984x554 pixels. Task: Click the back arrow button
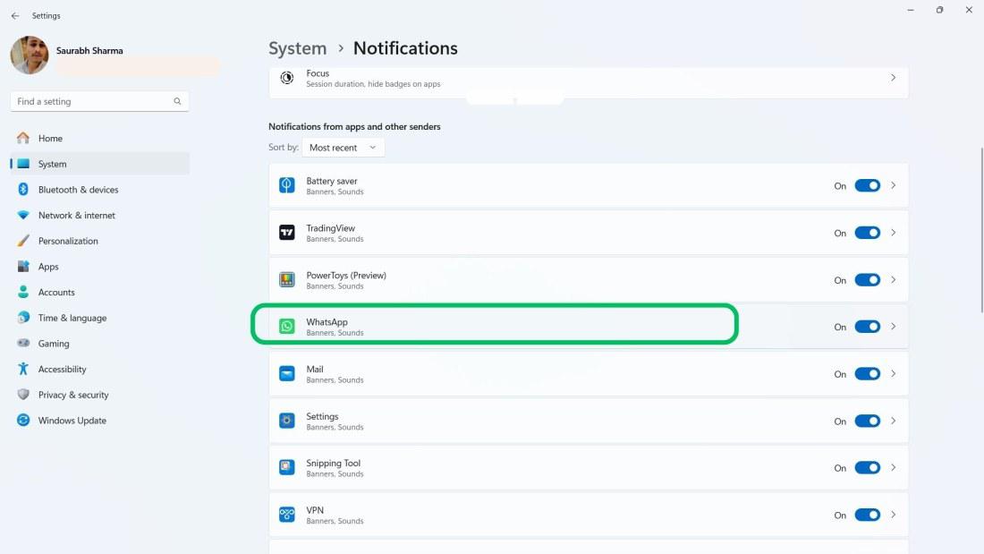15,15
